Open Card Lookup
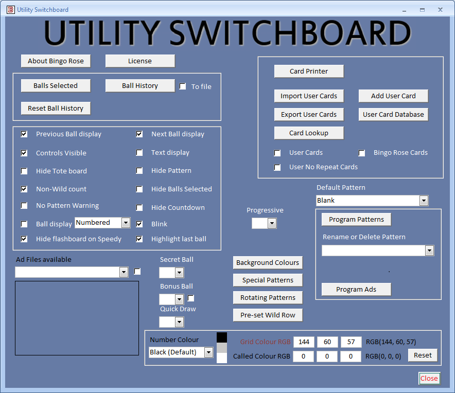 (x=309, y=133)
